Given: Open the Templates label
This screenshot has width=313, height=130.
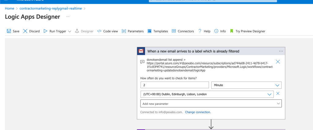Looking at the screenshot, I should (x=161, y=31).
